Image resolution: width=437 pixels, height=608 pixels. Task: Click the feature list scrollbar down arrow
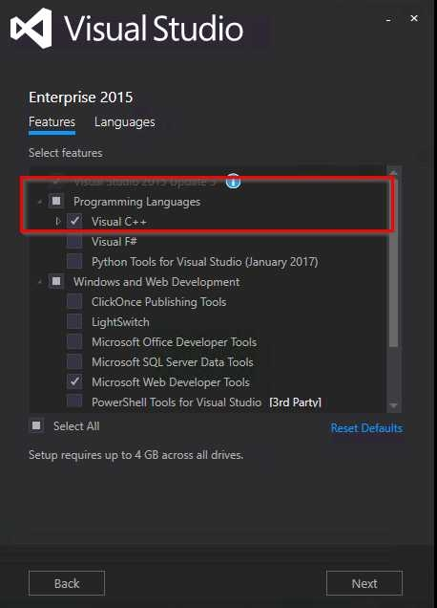(394, 405)
